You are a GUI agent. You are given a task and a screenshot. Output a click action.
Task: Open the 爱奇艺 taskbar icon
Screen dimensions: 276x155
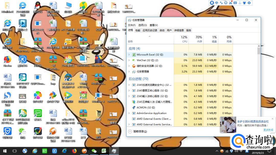tap(44, 151)
